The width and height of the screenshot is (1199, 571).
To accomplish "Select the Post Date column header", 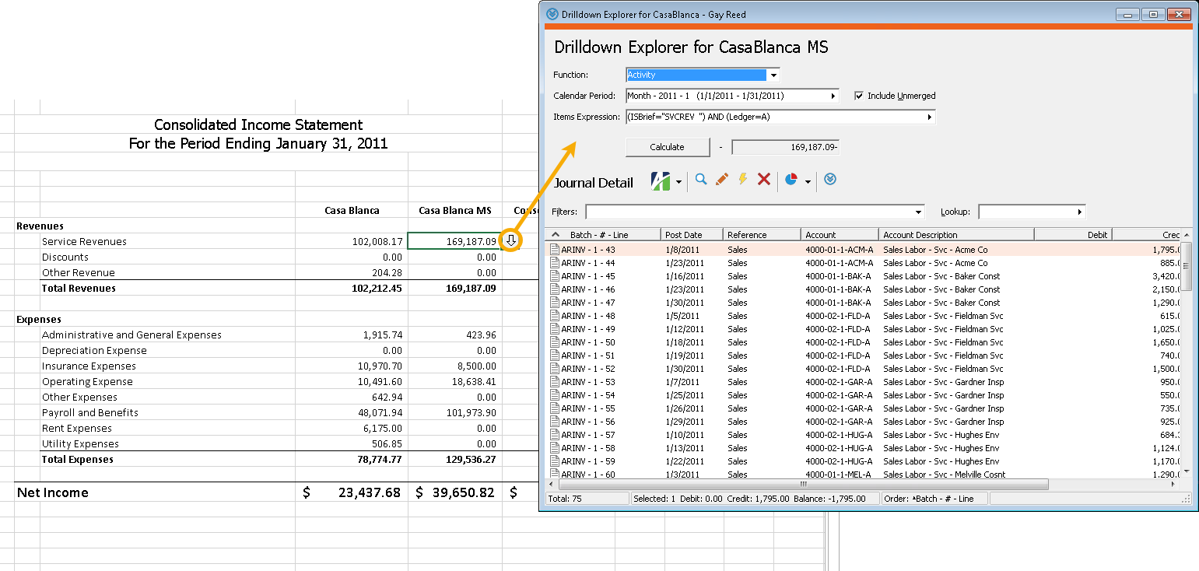I will click(x=691, y=233).
